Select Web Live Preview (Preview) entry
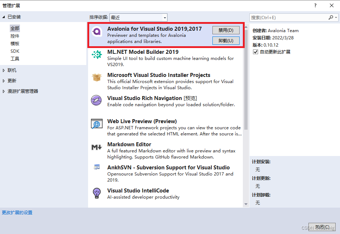Image resolution: width=340 pixels, height=234 pixels. [x=166, y=127]
